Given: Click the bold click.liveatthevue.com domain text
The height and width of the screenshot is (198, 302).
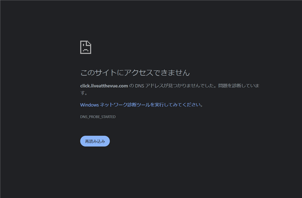Looking at the screenshot, I should [104, 86].
